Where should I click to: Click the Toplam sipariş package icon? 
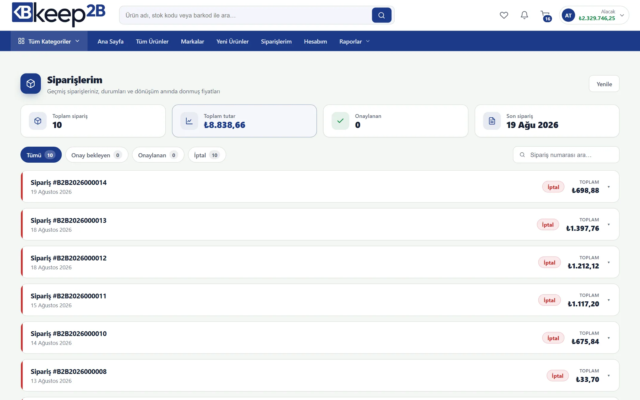tap(38, 121)
